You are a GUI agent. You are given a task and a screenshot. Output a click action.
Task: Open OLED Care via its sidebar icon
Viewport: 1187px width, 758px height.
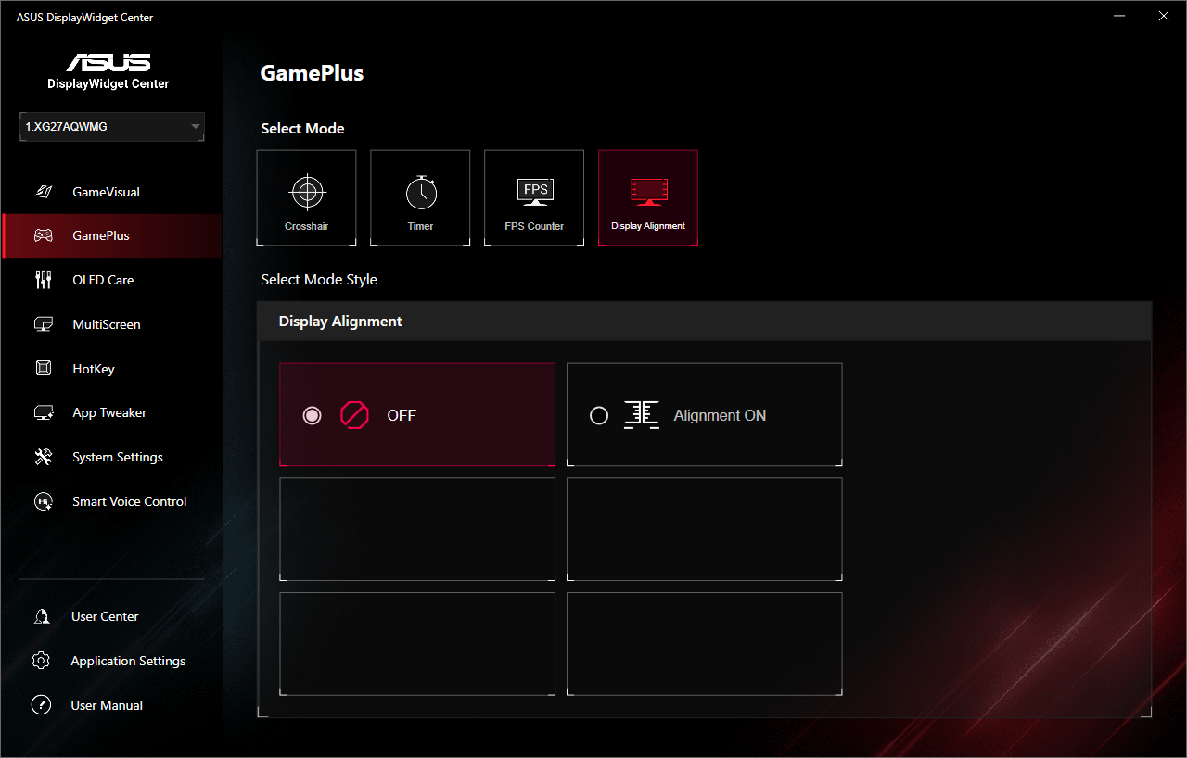click(x=43, y=280)
